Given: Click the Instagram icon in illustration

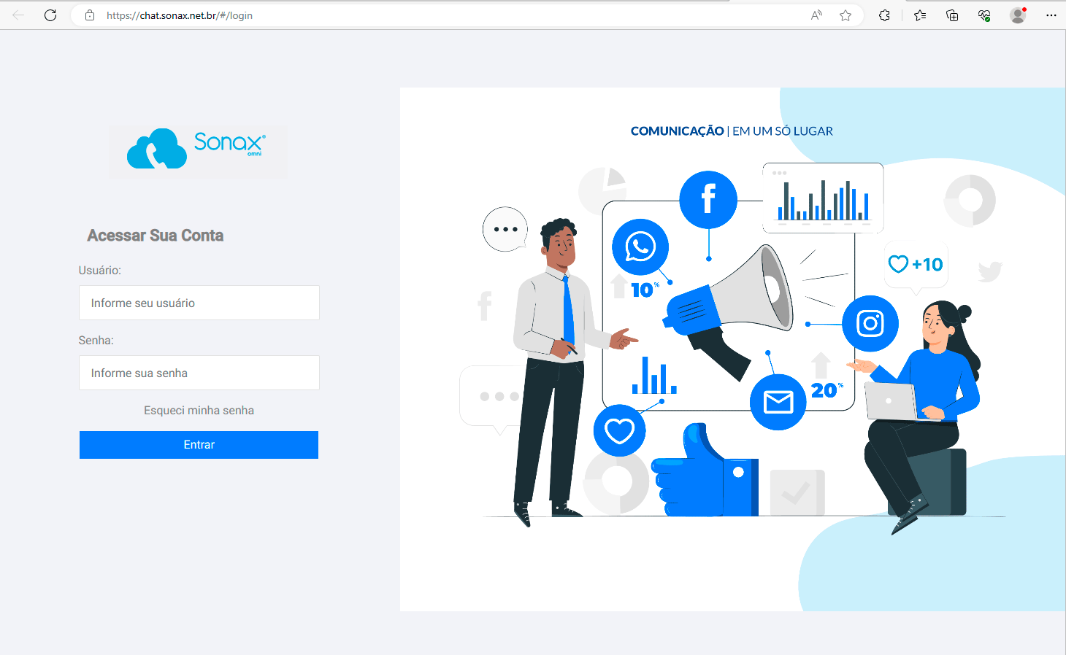Looking at the screenshot, I should click(870, 323).
